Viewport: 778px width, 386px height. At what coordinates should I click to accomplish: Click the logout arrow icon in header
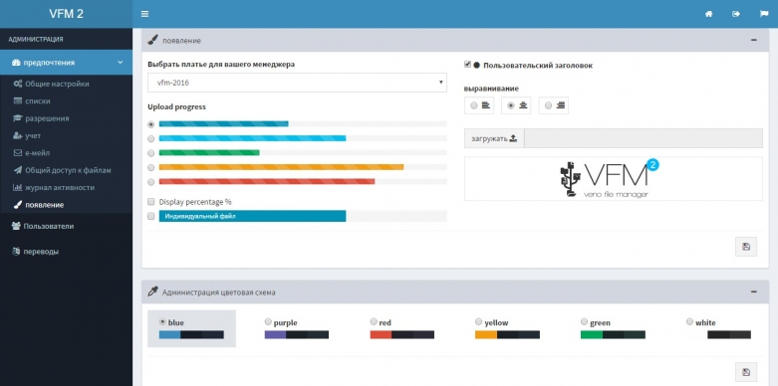pos(736,14)
